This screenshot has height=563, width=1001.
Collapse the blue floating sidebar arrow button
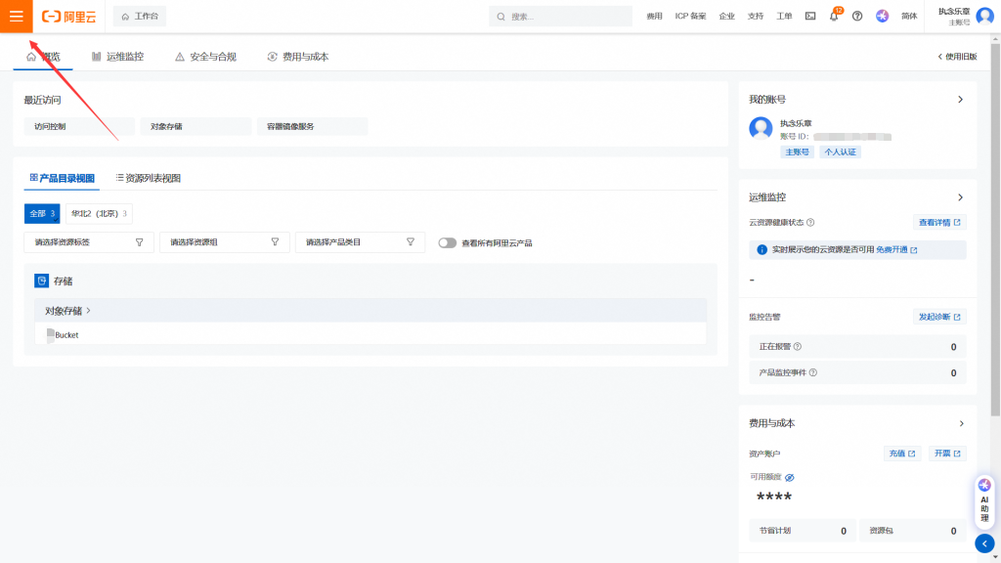click(x=984, y=543)
